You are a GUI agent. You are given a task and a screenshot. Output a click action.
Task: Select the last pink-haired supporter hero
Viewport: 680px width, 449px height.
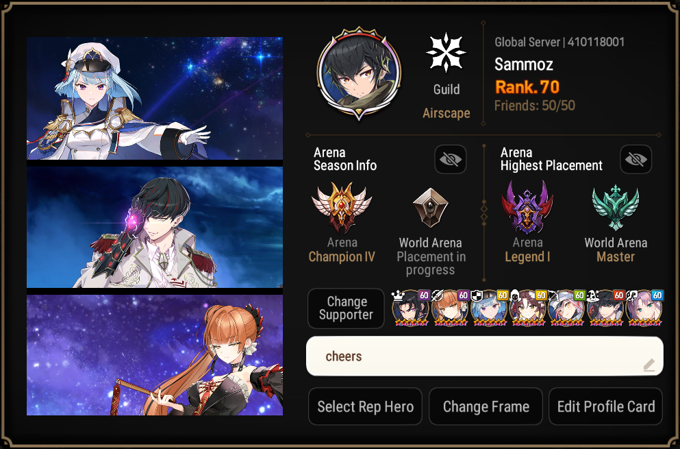tap(644, 308)
